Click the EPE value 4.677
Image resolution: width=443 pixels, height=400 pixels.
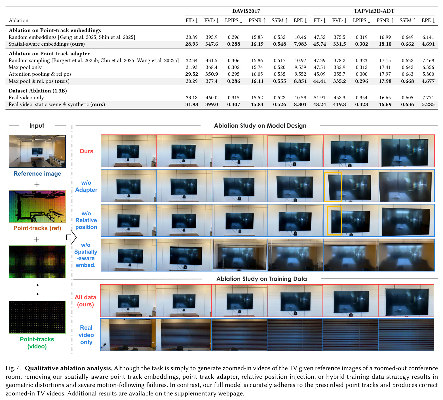428,81
